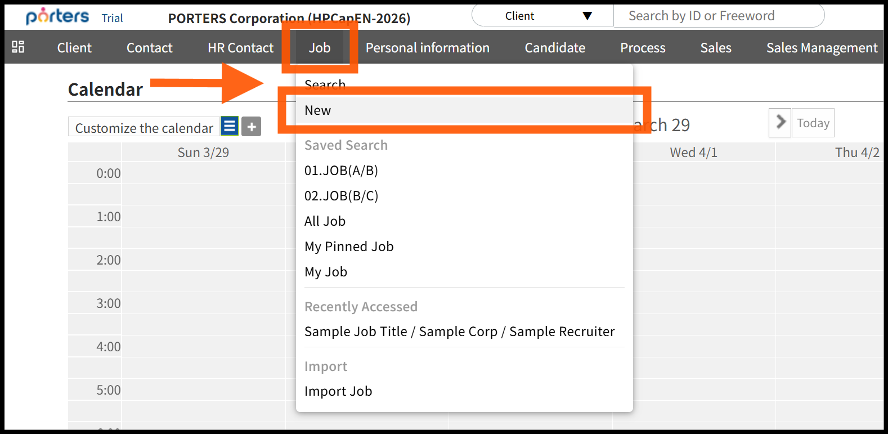Open recently accessed Sample Job Title
This screenshot has height=434, width=888.
click(x=459, y=332)
